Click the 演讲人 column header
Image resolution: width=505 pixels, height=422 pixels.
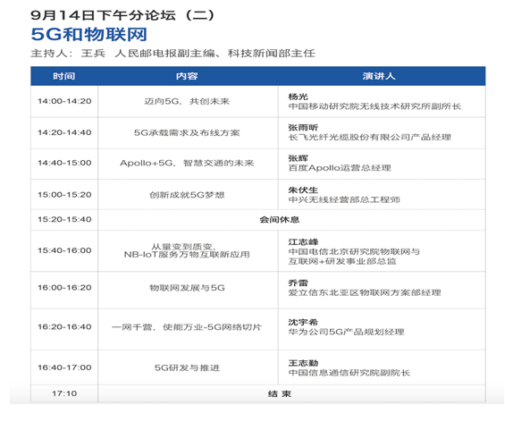pyautogui.click(x=379, y=76)
